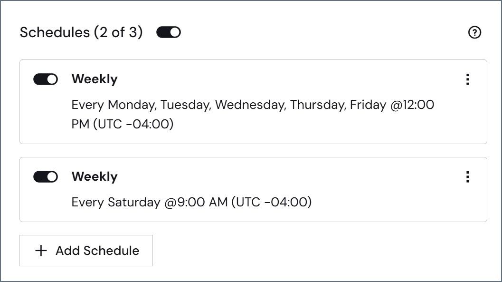Click the Add Schedule button

click(86, 251)
